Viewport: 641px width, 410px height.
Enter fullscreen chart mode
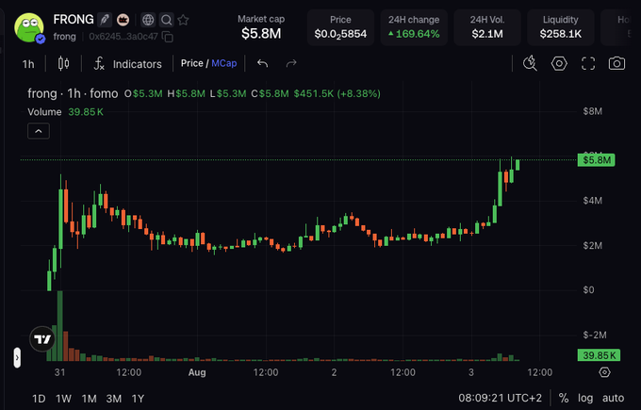[x=588, y=63]
